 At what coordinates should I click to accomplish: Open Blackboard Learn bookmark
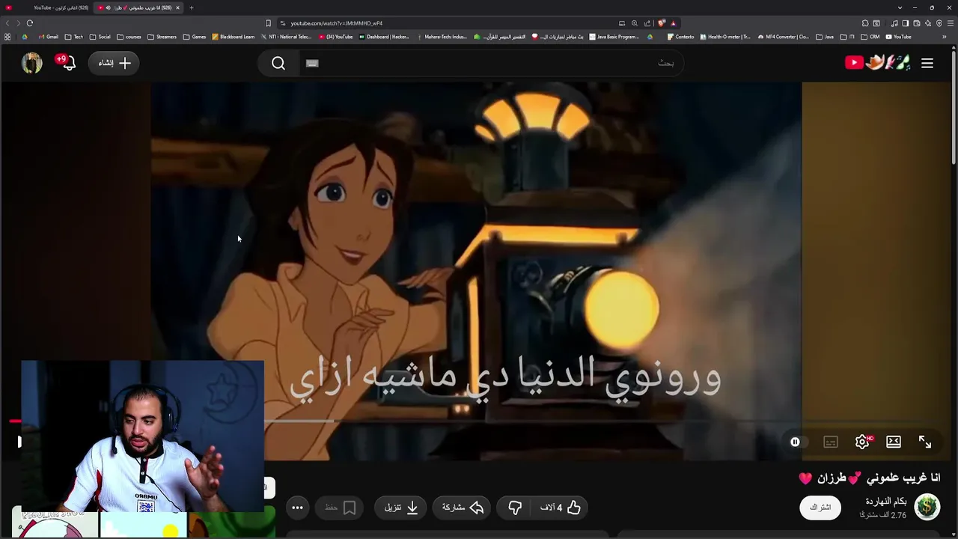click(233, 37)
